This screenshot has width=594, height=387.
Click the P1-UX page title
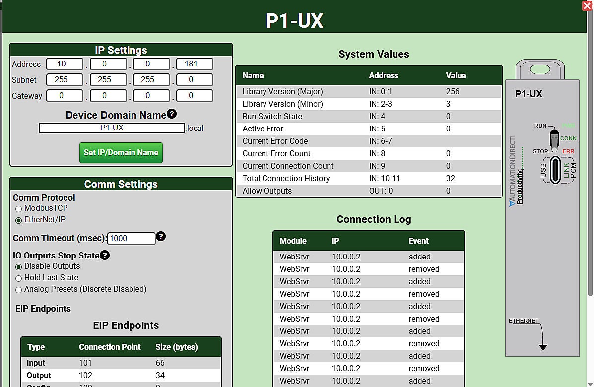[294, 21]
